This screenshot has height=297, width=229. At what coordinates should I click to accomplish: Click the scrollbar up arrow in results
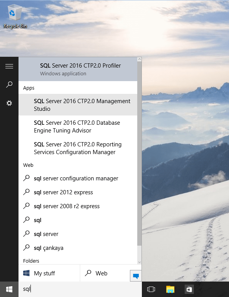click(140, 59)
